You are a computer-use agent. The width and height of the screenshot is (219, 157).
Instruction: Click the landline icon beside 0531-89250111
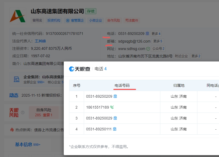[x=115, y=129]
